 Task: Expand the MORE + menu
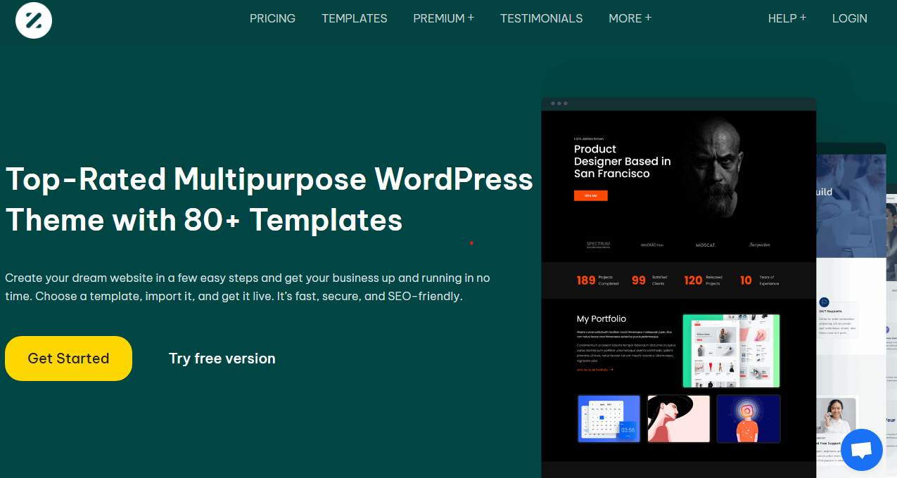click(630, 18)
